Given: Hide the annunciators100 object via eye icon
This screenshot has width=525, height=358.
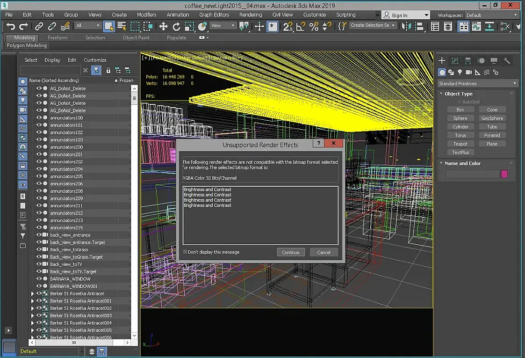Looking at the screenshot, I should tap(39, 118).
